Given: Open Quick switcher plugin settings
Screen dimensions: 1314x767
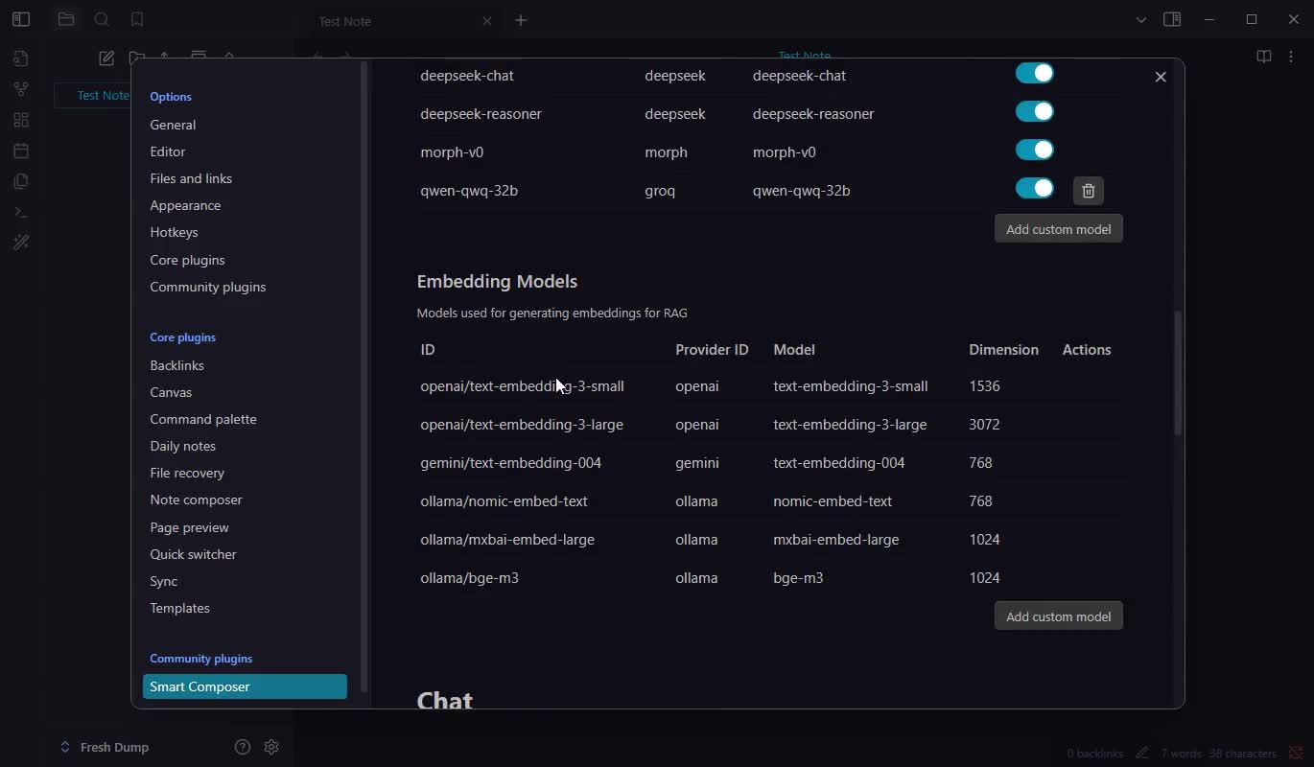Looking at the screenshot, I should 193,554.
